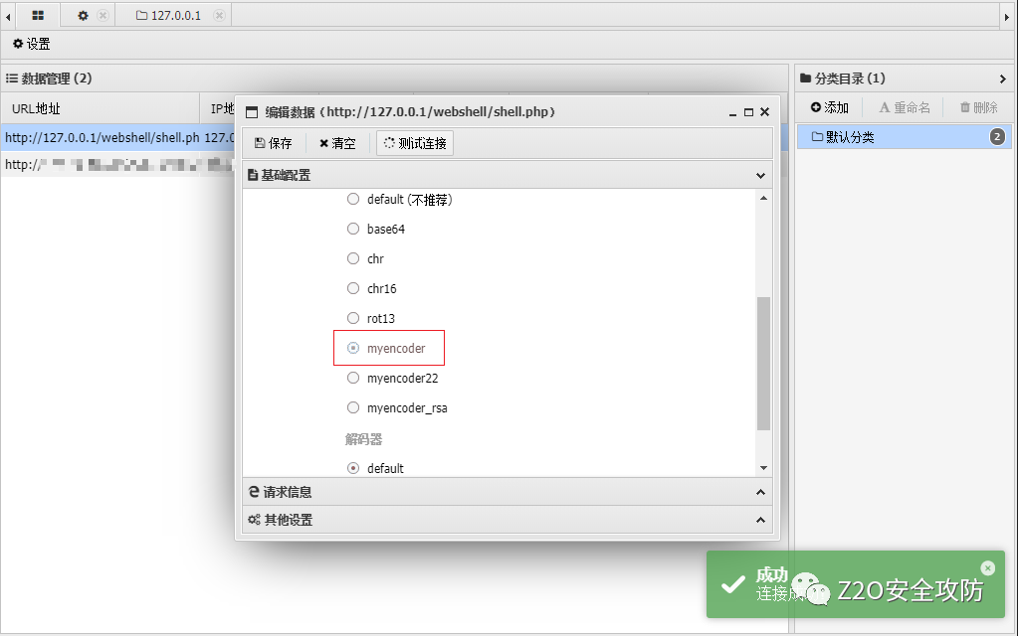Close the 127.0.0.1 tab
Image resolution: width=1018 pixels, height=636 pixels.
(220, 15)
